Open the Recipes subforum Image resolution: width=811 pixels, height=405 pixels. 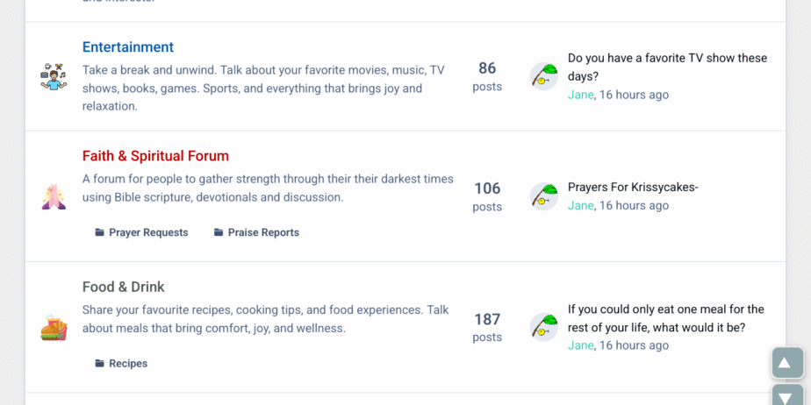click(128, 363)
